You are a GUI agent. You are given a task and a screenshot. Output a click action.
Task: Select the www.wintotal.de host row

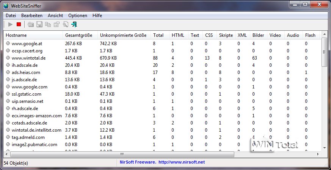click(163, 58)
